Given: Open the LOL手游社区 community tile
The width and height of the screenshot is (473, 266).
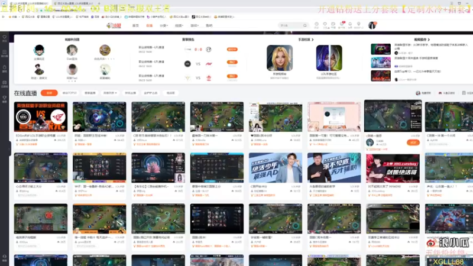Looking at the screenshot, I should click(329, 58).
